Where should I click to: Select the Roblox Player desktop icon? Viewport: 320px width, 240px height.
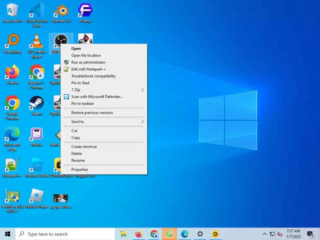pos(37,198)
